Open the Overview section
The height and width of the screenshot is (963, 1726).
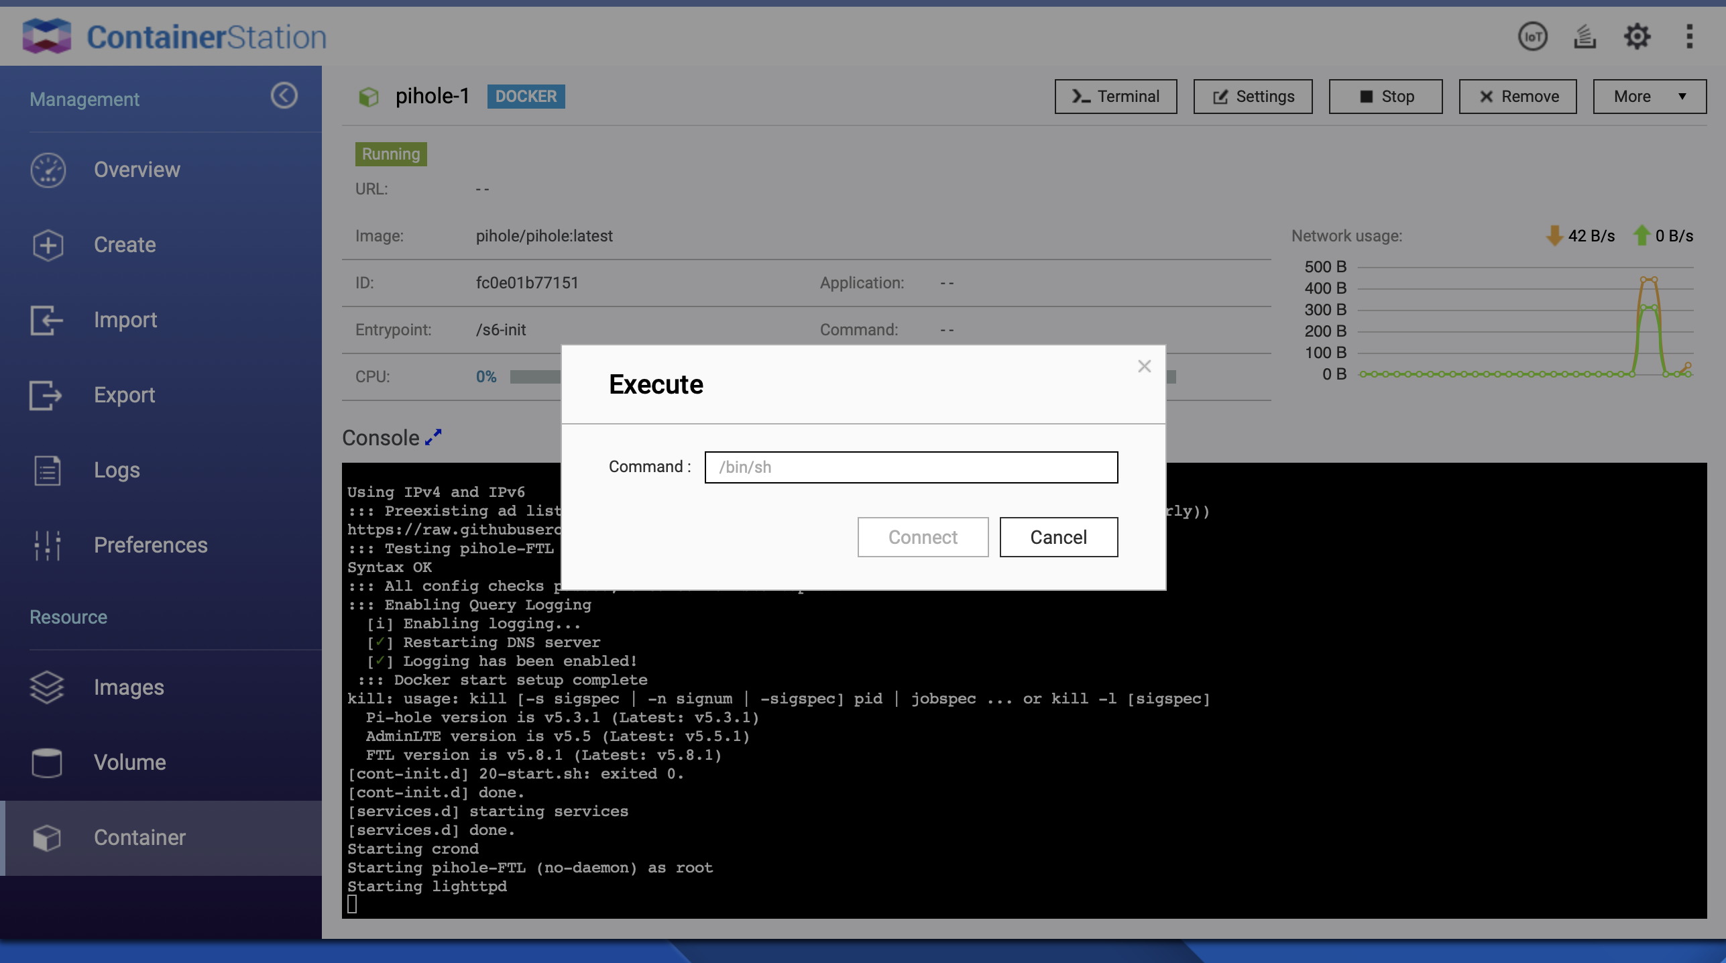137,170
